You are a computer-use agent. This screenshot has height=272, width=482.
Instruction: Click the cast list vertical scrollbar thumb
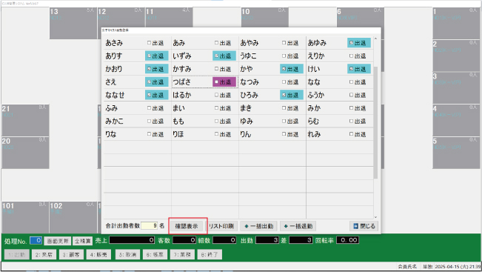pyautogui.click(x=375, y=122)
